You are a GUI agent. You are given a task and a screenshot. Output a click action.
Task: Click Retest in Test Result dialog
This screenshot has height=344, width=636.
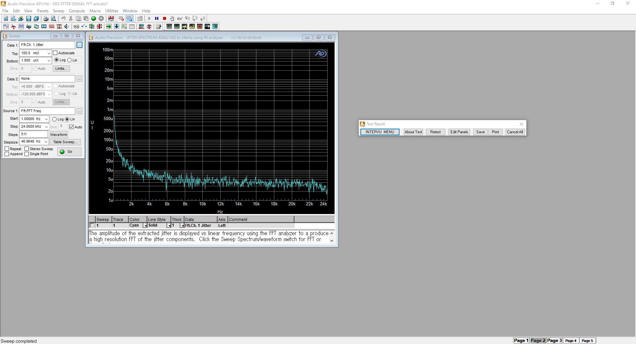tap(435, 132)
